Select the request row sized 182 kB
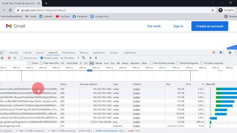The width and height of the screenshot is (237, 133). point(118,89)
